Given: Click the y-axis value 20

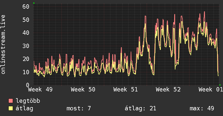Looking at the screenshot, I should pos(26,59).
